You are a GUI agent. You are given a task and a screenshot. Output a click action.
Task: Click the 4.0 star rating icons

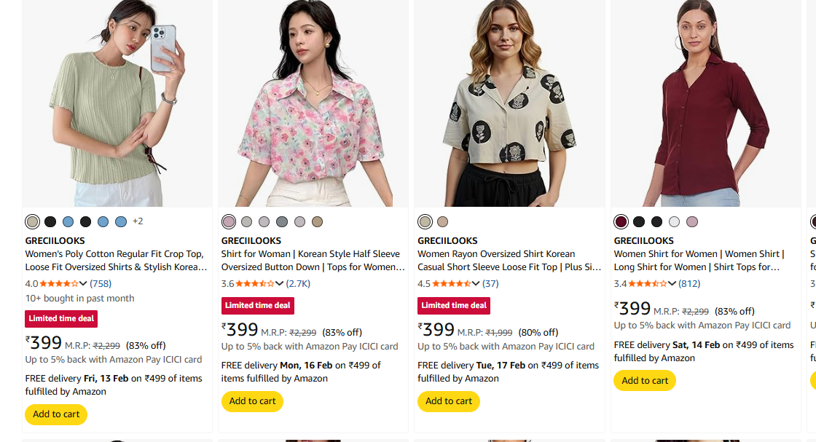tap(58, 283)
